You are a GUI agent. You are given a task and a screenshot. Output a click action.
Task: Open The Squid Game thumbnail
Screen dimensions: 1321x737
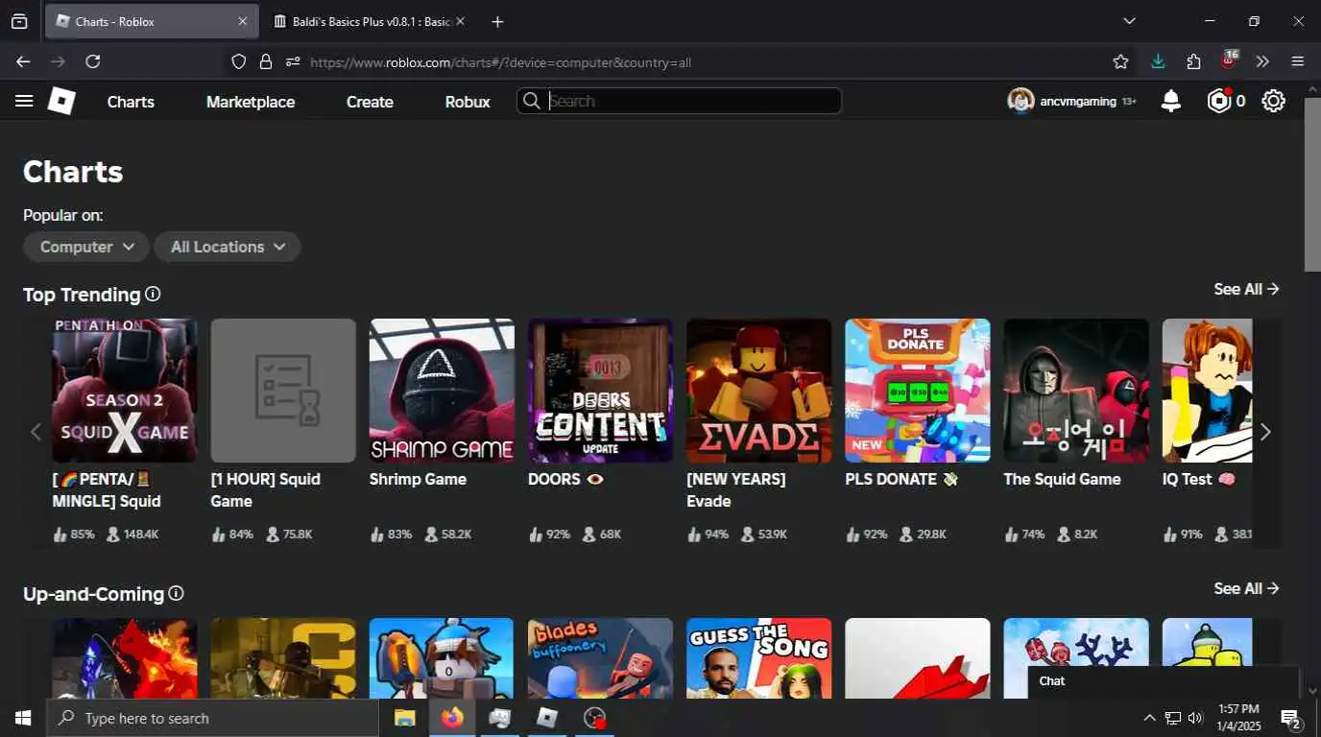pyautogui.click(x=1076, y=391)
